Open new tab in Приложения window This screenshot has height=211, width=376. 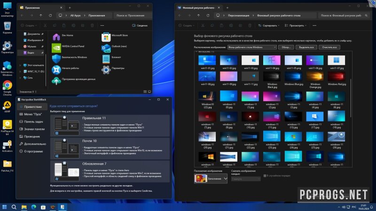point(70,8)
